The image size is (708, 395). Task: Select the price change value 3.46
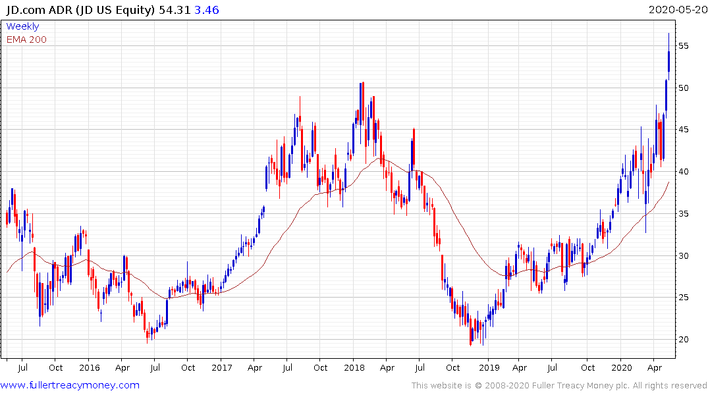[206, 10]
